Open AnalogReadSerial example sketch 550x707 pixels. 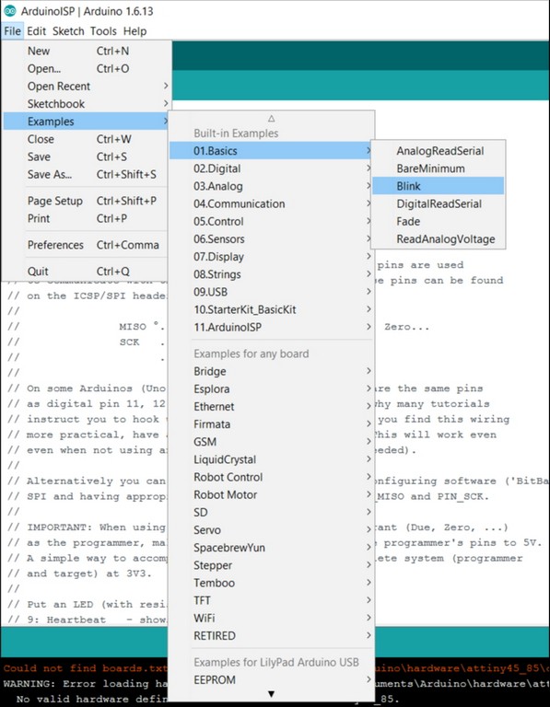(x=439, y=151)
